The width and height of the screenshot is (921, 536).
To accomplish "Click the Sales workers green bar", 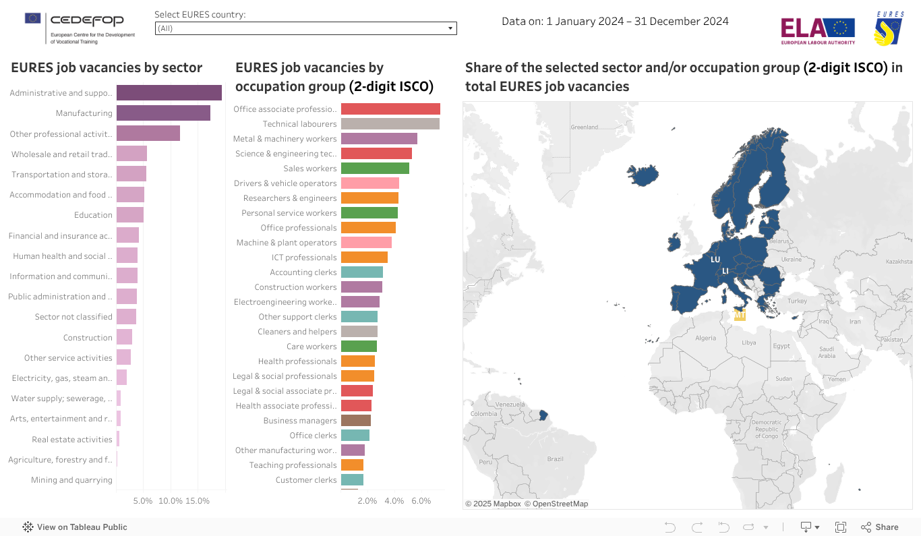I will pyautogui.click(x=375, y=169).
